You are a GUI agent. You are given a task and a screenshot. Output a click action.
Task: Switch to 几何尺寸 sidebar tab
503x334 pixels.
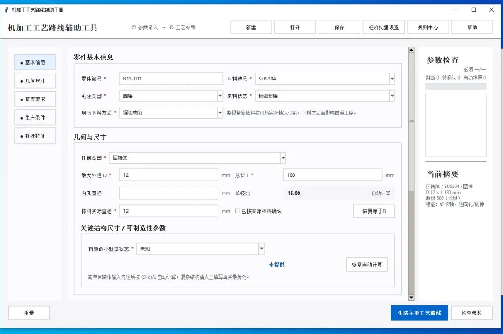(x=35, y=81)
